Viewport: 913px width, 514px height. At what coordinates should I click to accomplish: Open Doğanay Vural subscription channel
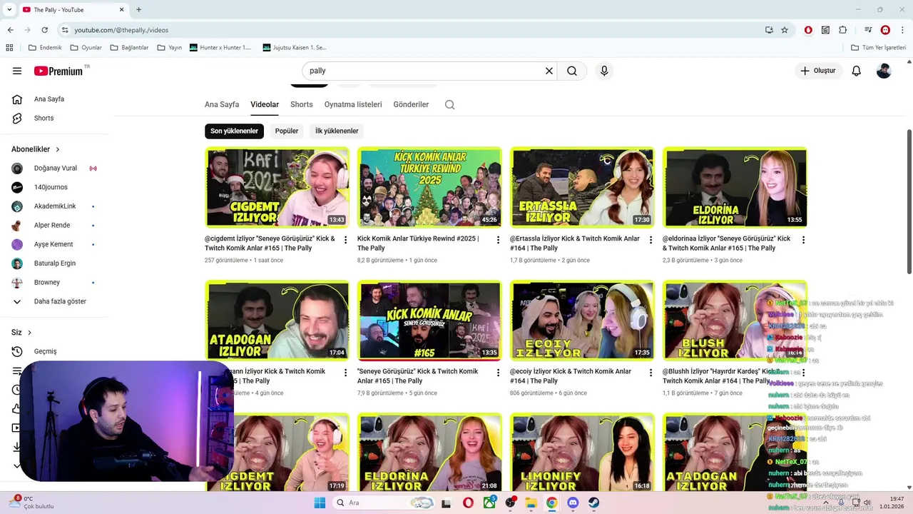tap(55, 168)
